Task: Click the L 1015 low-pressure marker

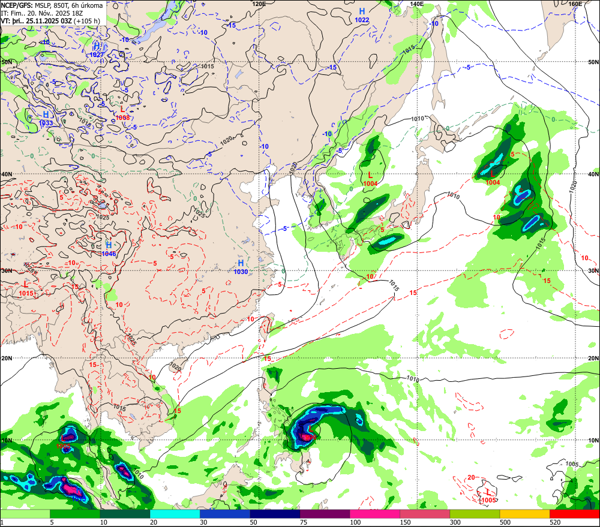Action: pos(26,289)
